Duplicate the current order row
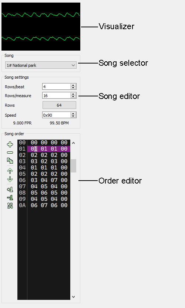The width and height of the screenshot is (185, 308). (x=10, y=161)
